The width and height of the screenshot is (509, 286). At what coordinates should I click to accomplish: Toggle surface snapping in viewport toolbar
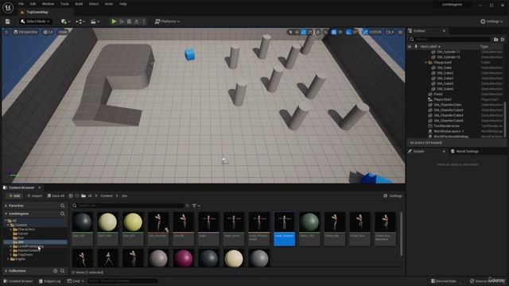coord(326,32)
